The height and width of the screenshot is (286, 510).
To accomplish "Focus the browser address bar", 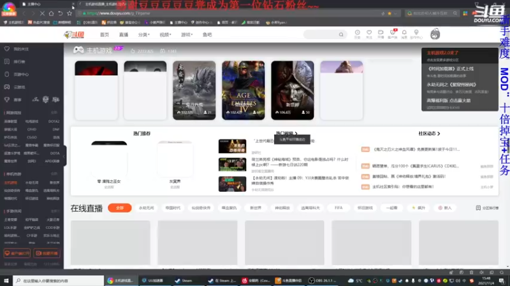I will (228, 13).
